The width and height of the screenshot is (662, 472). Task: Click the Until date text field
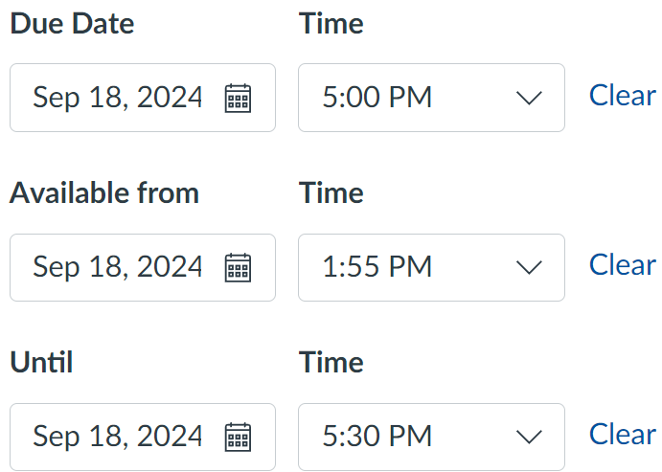click(x=118, y=437)
